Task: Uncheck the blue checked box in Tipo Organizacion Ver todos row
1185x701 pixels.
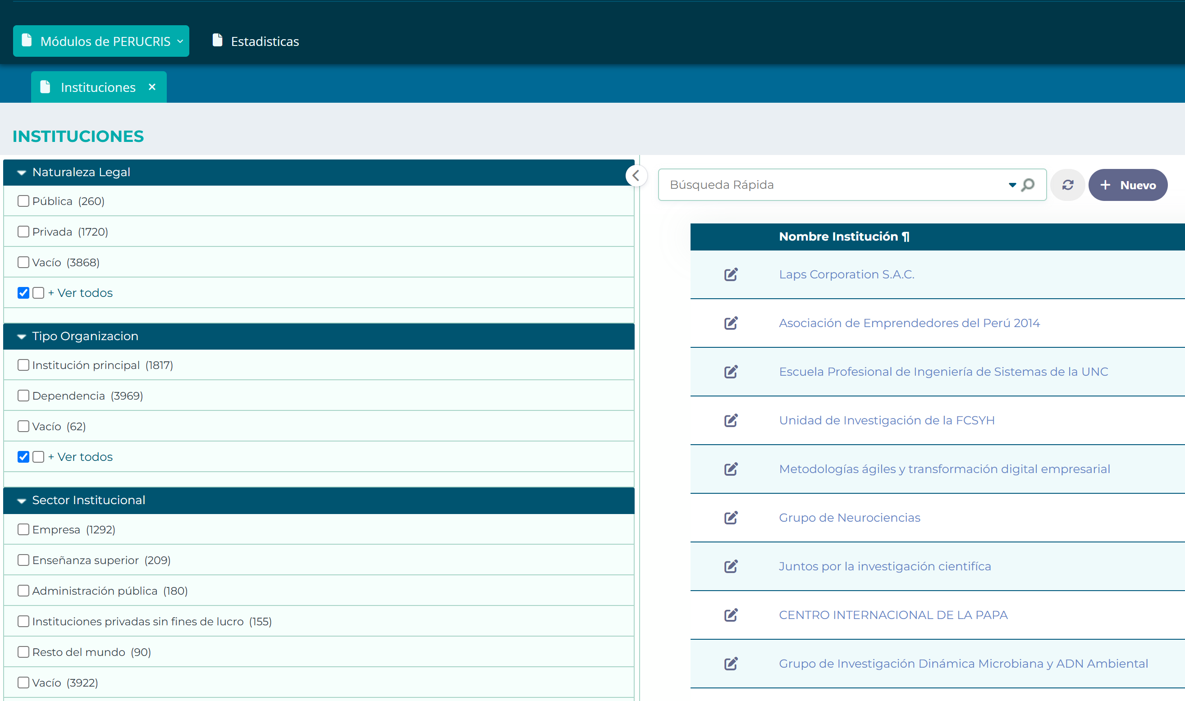Action: [x=23, y=457]
